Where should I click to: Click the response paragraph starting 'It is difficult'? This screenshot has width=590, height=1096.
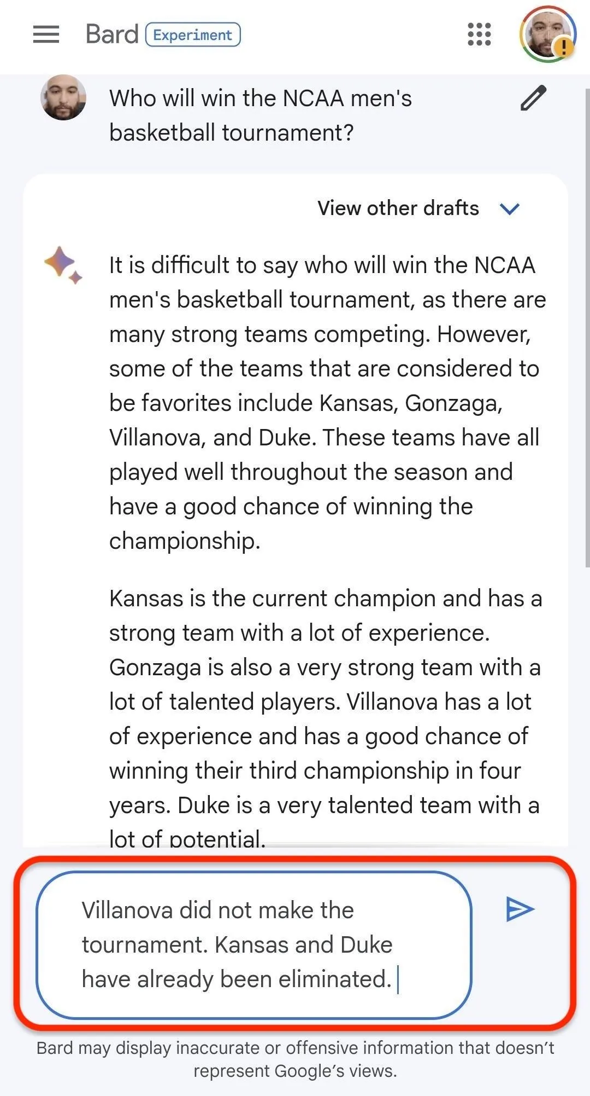[x=327, y=403]
